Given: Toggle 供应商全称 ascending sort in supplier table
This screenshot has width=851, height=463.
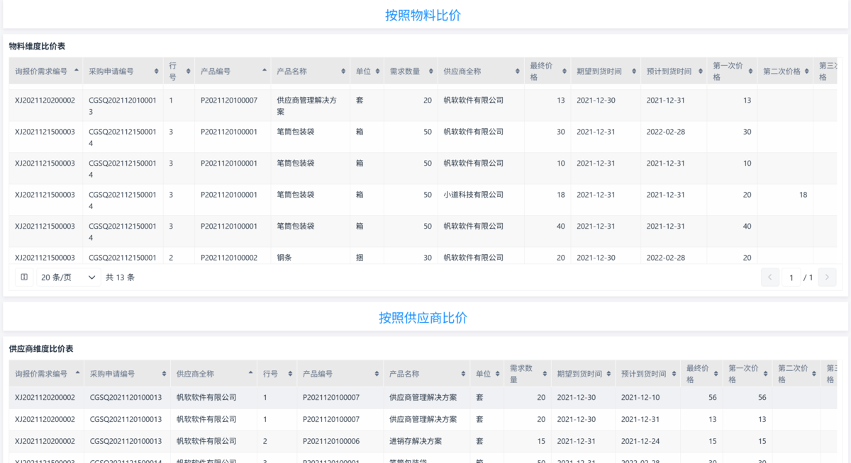Looking at the screenshot, I should (250, 372).
